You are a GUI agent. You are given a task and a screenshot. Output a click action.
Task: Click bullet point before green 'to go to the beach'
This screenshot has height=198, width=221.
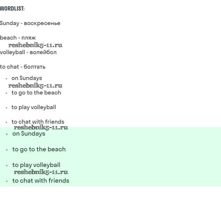7,150
